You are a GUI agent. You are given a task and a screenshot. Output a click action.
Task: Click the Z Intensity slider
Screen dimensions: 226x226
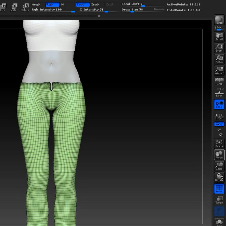[99, 10]
